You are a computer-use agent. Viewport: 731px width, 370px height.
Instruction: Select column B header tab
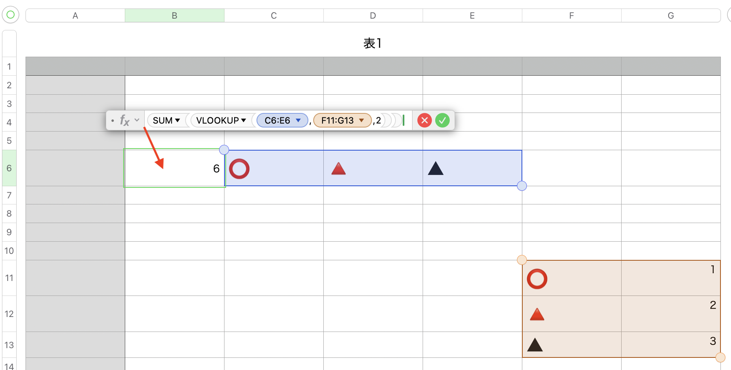pos(175,15)
